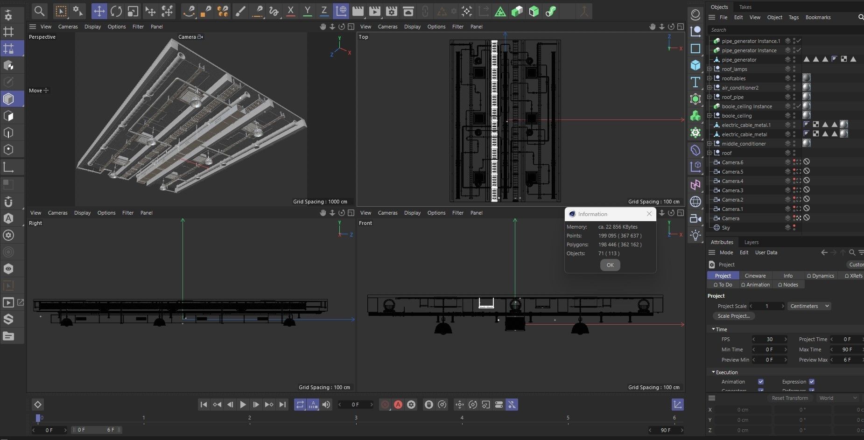Click OK in the Information dialog

point(610,265)
